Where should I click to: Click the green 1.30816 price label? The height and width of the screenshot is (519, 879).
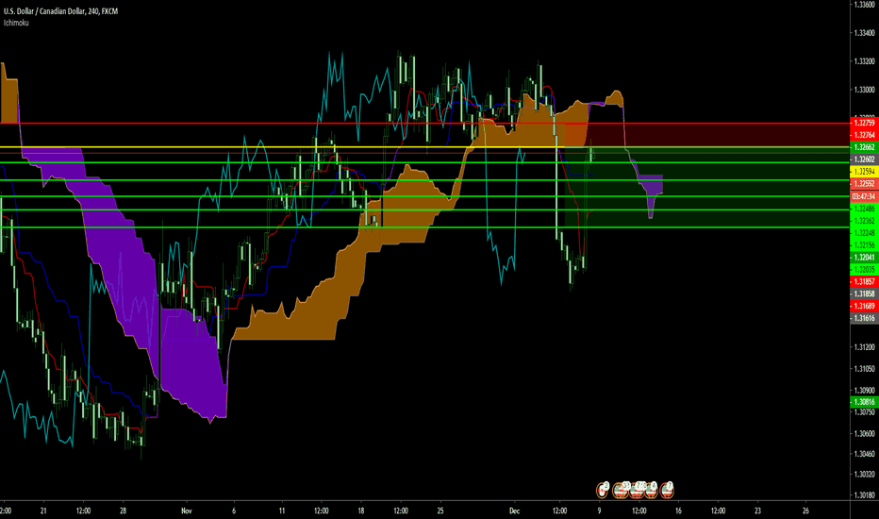[863, 401]
